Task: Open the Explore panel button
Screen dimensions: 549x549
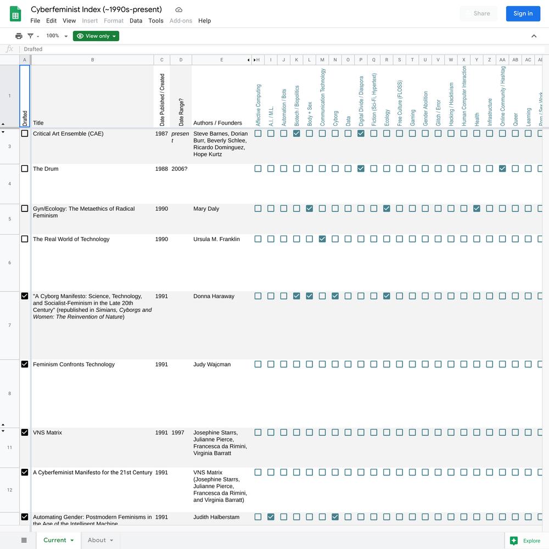Action: click(526, 541)
